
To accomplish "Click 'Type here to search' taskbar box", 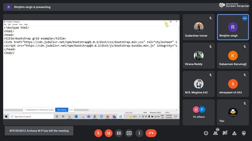I will click(31, 117).
